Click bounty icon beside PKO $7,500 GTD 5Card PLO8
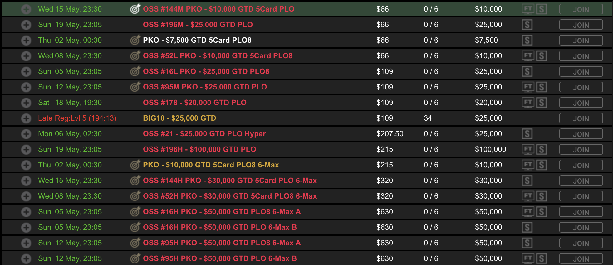The height and width of the screenshot is (265, 613). (135, 40)
